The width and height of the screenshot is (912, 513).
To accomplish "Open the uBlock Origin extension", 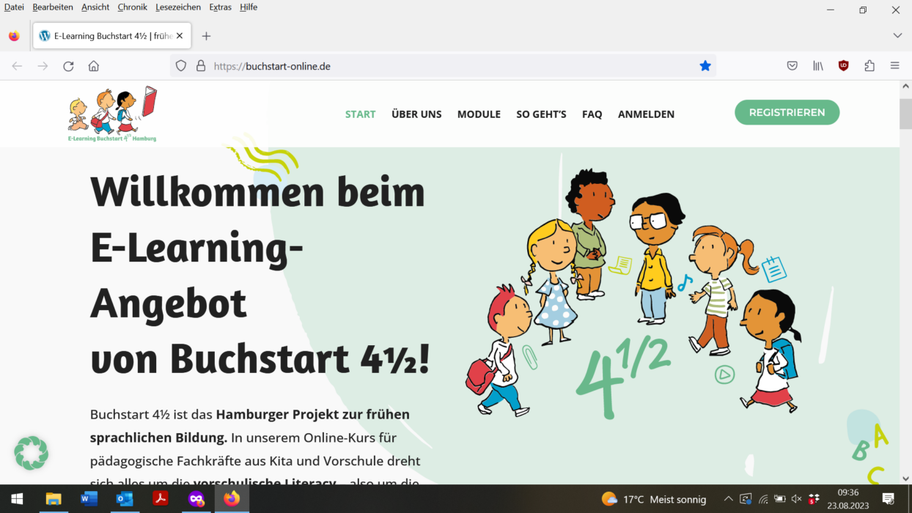I will (x=844, y=66).
